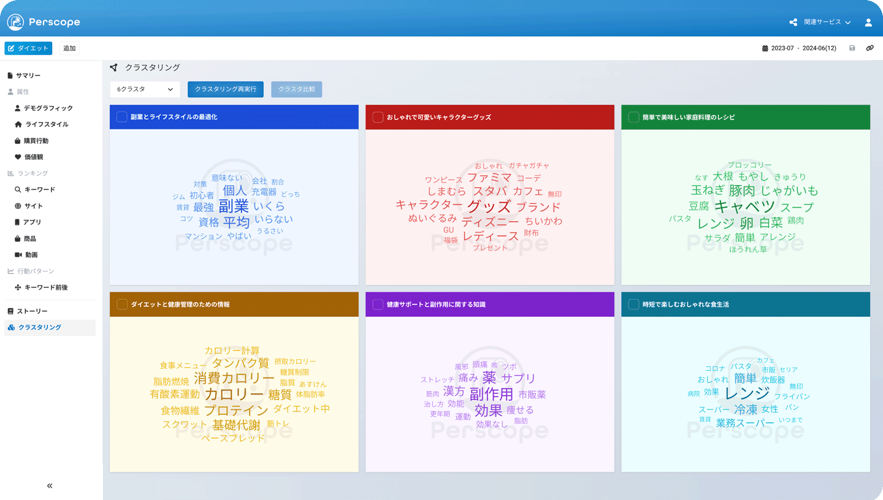This screenshot has height=500, width=883.
Task: Click the word カロリー in diet cloud
Action: click(234, 394)
